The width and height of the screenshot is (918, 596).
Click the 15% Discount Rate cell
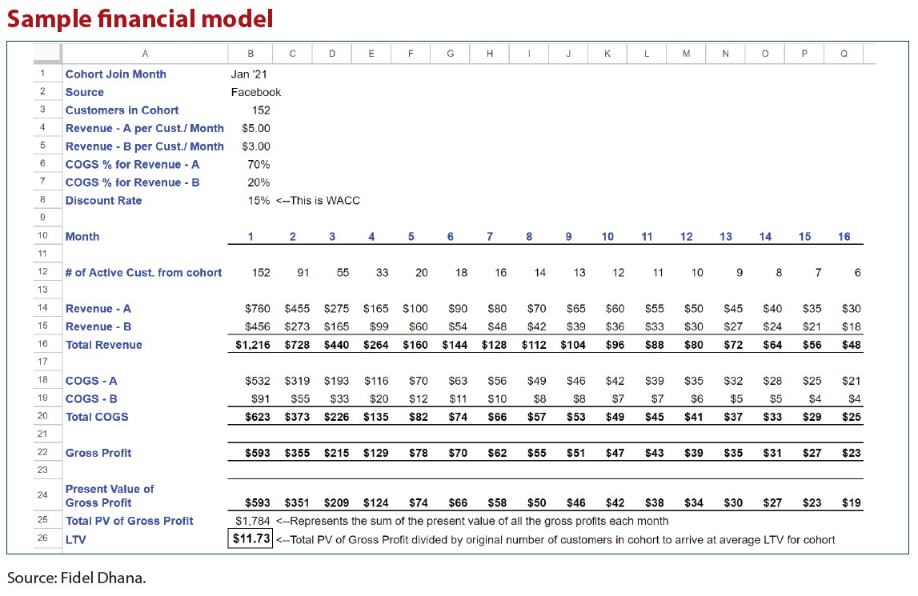[259, 201]
